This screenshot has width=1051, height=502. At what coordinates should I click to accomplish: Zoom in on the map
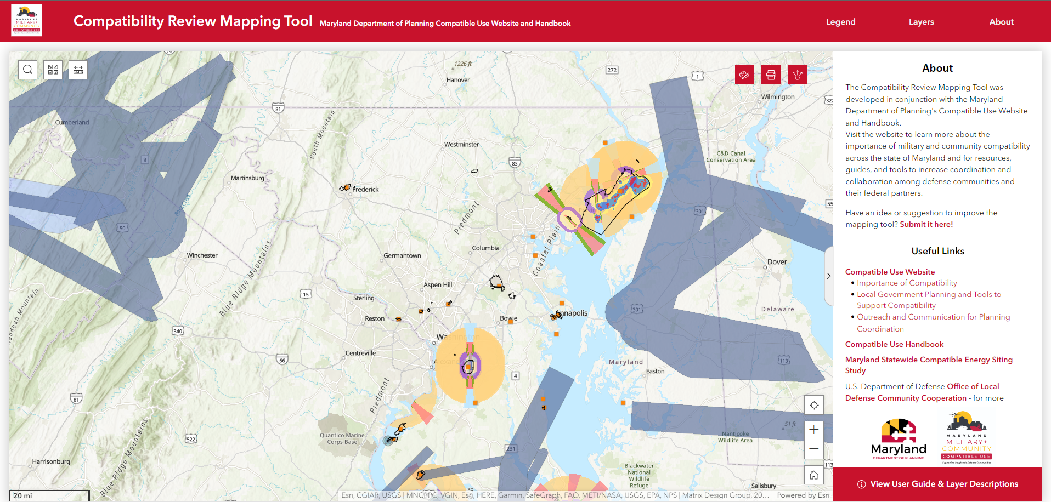coord(814,430)
